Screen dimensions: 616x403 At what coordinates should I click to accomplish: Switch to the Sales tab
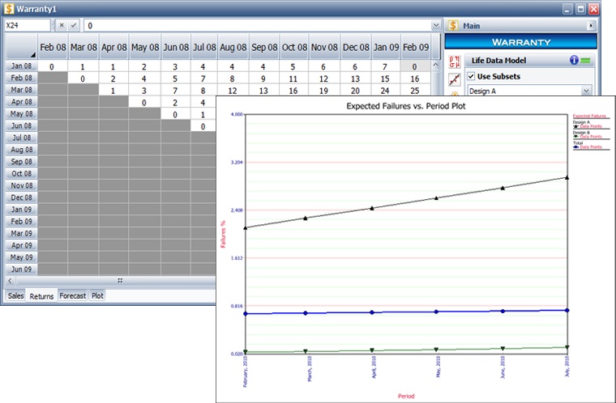[15, 296]
